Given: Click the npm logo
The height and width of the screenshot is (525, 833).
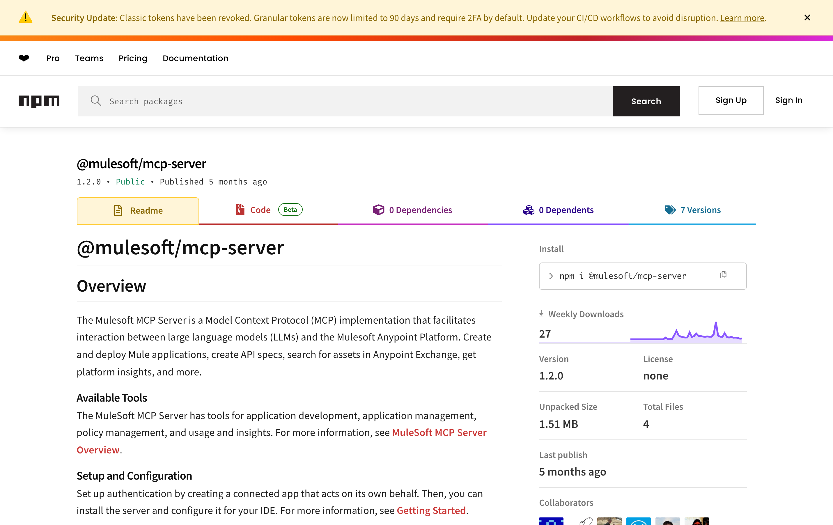Looking at the screenshot, I should tap(39, 101).
